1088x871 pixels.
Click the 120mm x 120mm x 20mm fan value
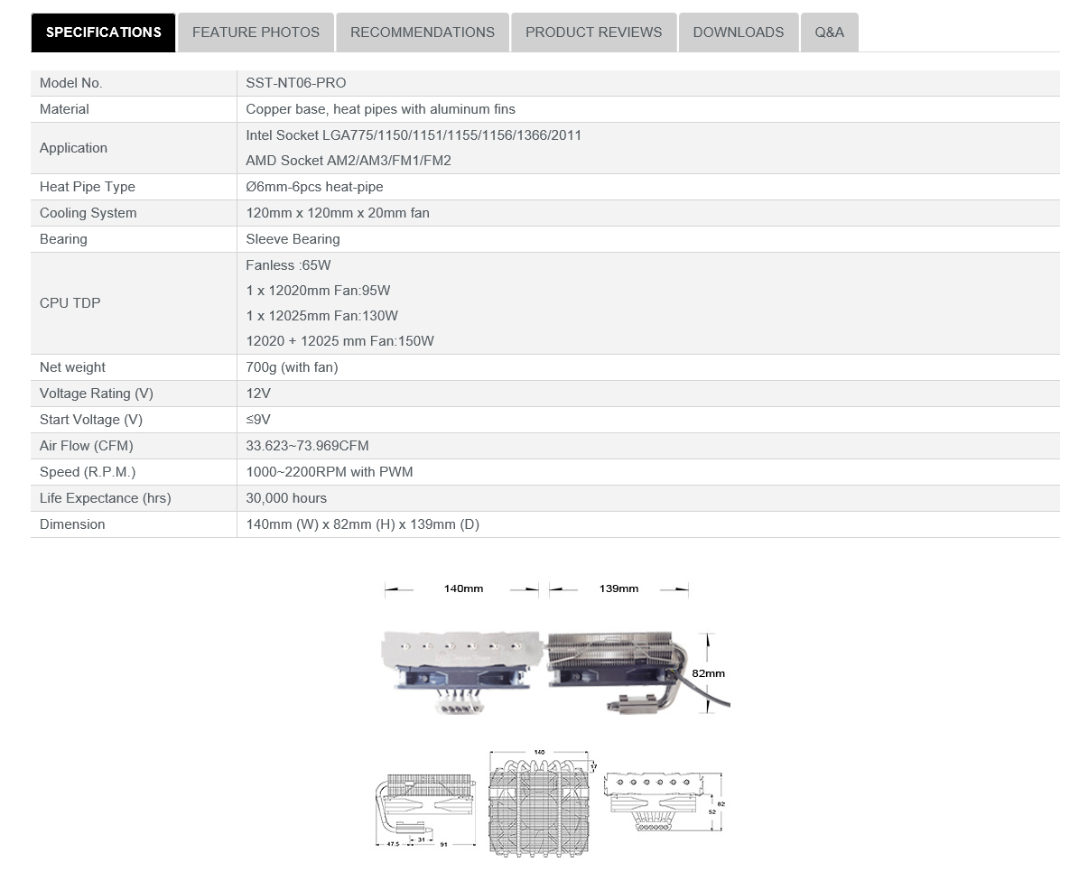338,213
